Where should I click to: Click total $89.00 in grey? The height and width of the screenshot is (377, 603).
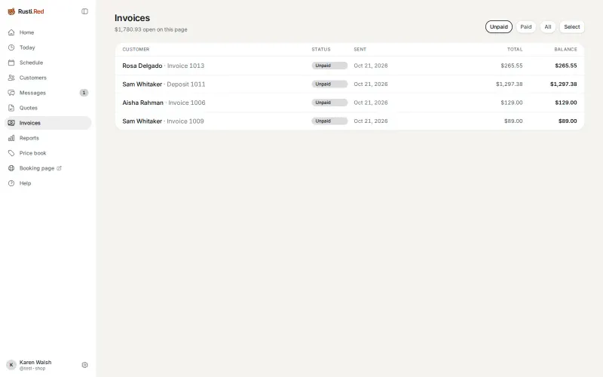click(513, 121)
